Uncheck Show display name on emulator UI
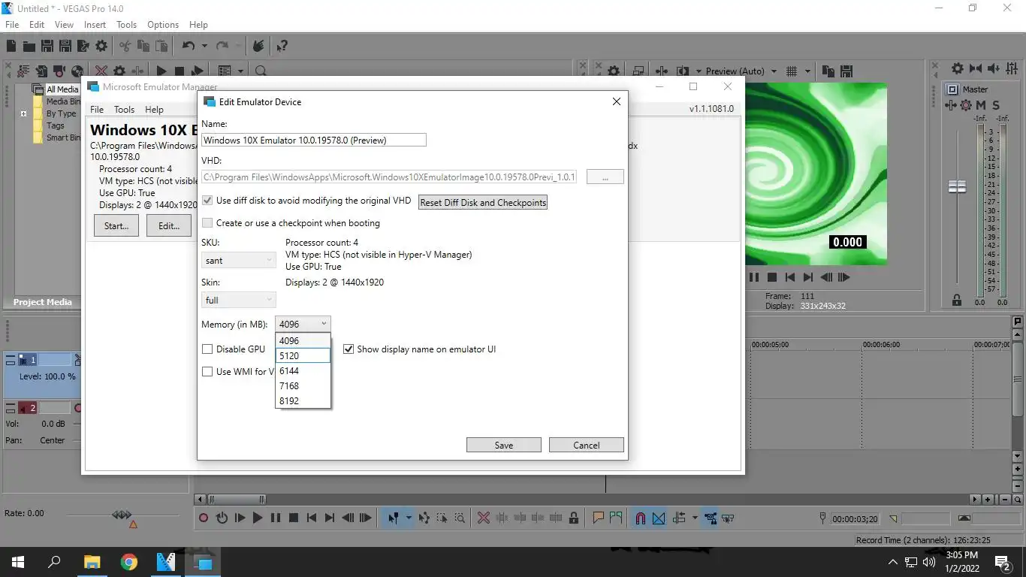1026x577 pixels. (349, 349)
